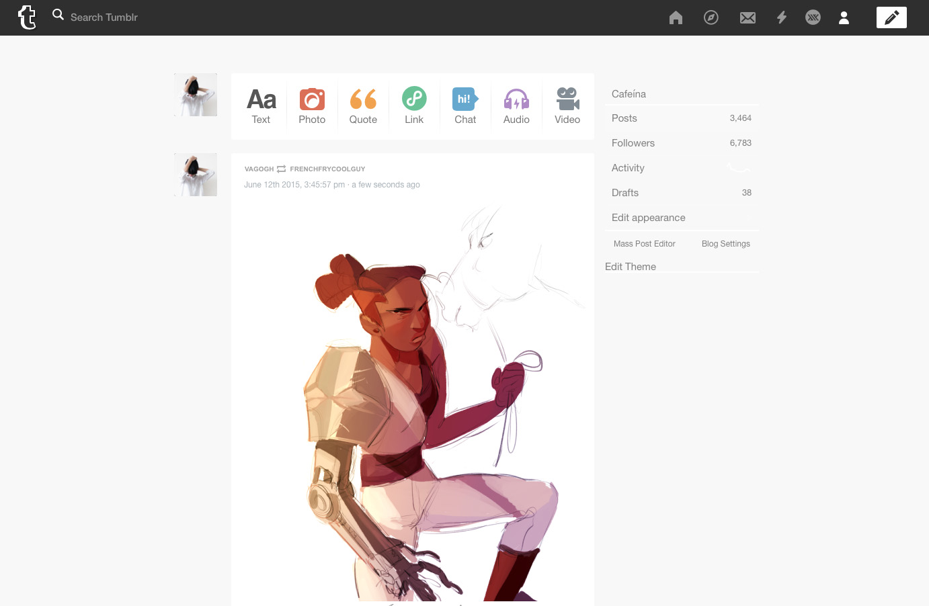Click the reblog arrows icon in post header
Viewport: 929px width, 606px height.
(x=282, y=169)
